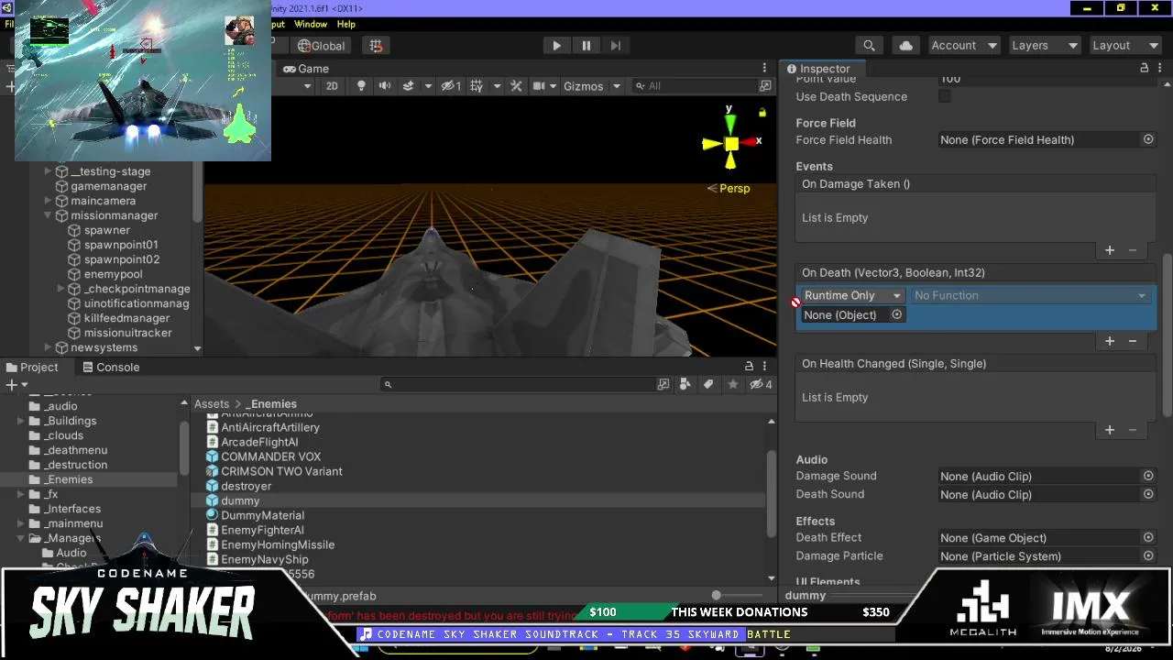Image resolution: width=1173 pixels, height=660 pixels.
Task: Pick object for the None (Object) event field
Action: coord(896,314)
